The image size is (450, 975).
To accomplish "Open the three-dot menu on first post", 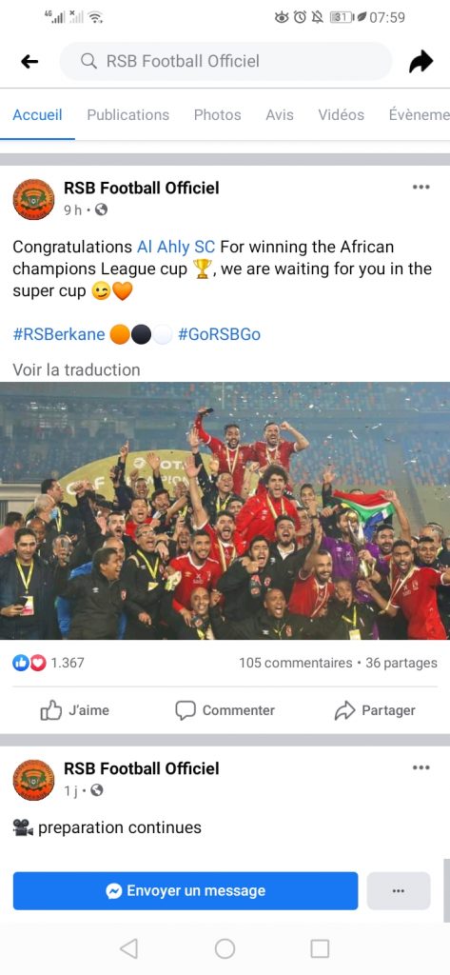I will (x=421, y=188).
